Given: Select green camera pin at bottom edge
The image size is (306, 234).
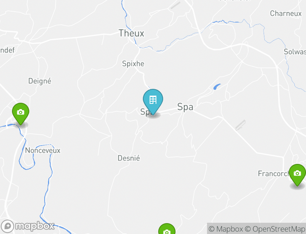Looking at the screenshot, I should coord(166,229).
